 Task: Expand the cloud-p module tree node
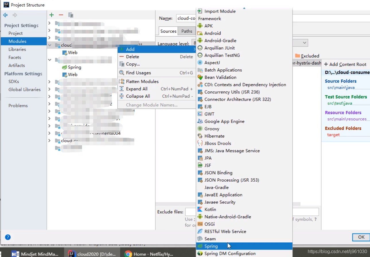[50, 141]
